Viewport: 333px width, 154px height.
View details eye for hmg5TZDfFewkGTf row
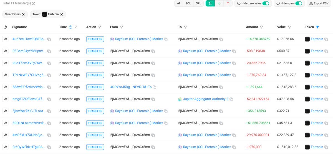[x=5, y=99]
